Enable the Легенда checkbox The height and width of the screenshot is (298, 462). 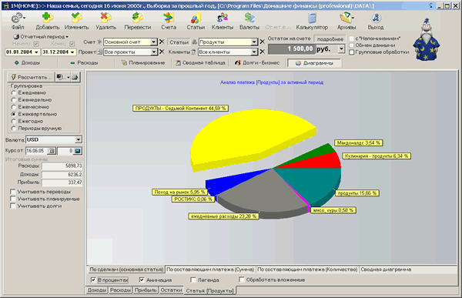193,280
